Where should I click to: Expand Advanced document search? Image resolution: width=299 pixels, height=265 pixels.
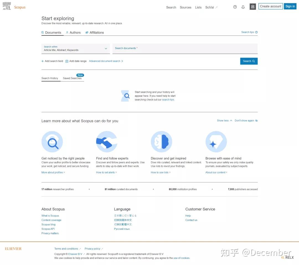coord(105,61)
